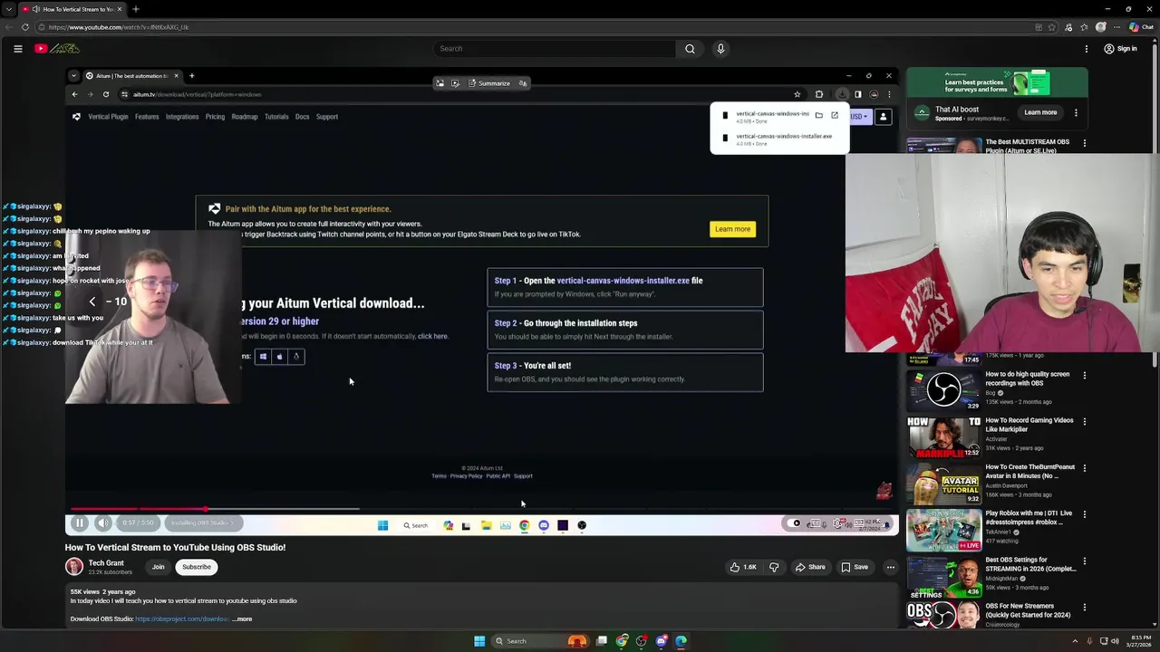The width and height of the screenshot is (1160, 652).
Task: Open the browser profile avatar icon
Action: [x=1101, y=27]
